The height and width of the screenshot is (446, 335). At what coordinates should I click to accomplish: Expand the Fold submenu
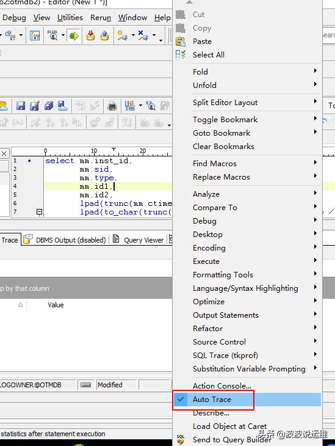(247, 71)
